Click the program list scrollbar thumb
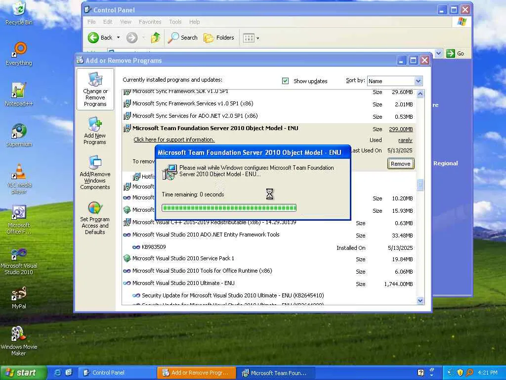This screenshot has height=380, width=506. [x=420, y=185]
